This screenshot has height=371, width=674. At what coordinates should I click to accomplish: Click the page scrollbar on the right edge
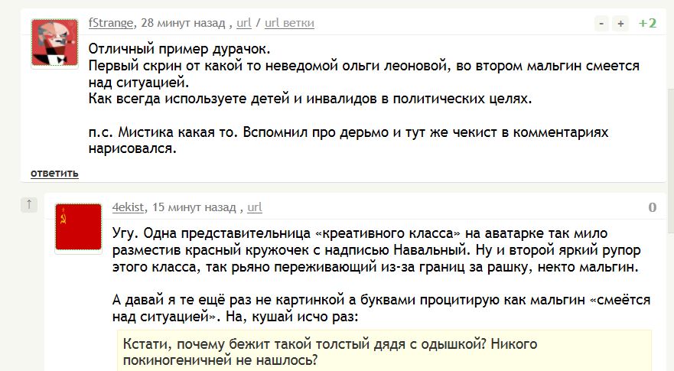click(670, 161)
